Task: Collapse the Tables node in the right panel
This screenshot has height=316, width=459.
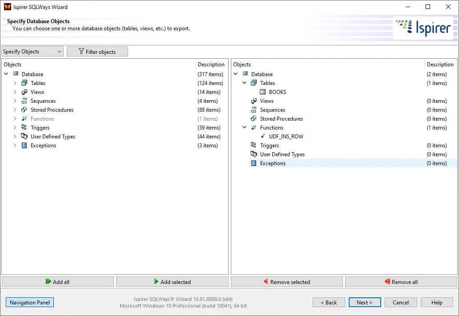Action: coord(245,83)
